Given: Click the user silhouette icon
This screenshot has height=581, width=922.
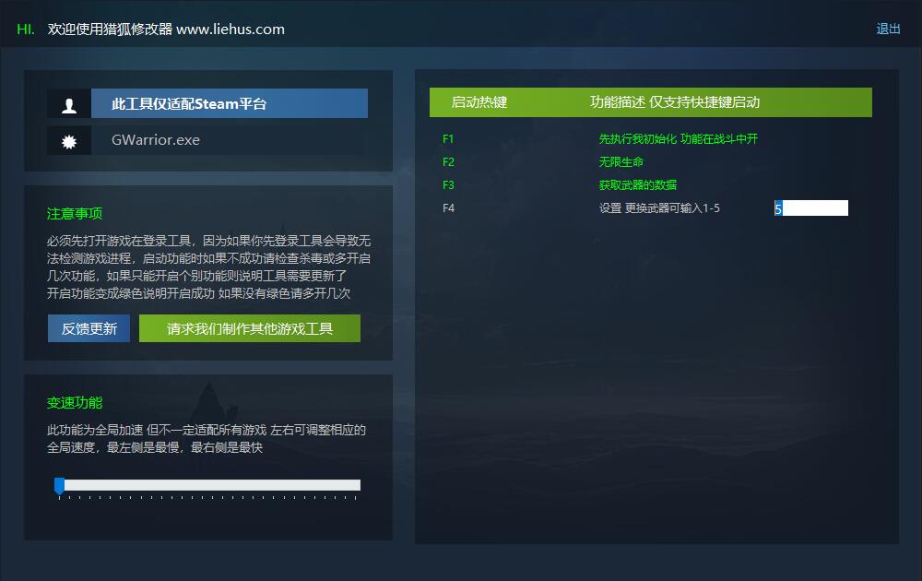Looking at the screenshot, I should click(x=69, y=105).
